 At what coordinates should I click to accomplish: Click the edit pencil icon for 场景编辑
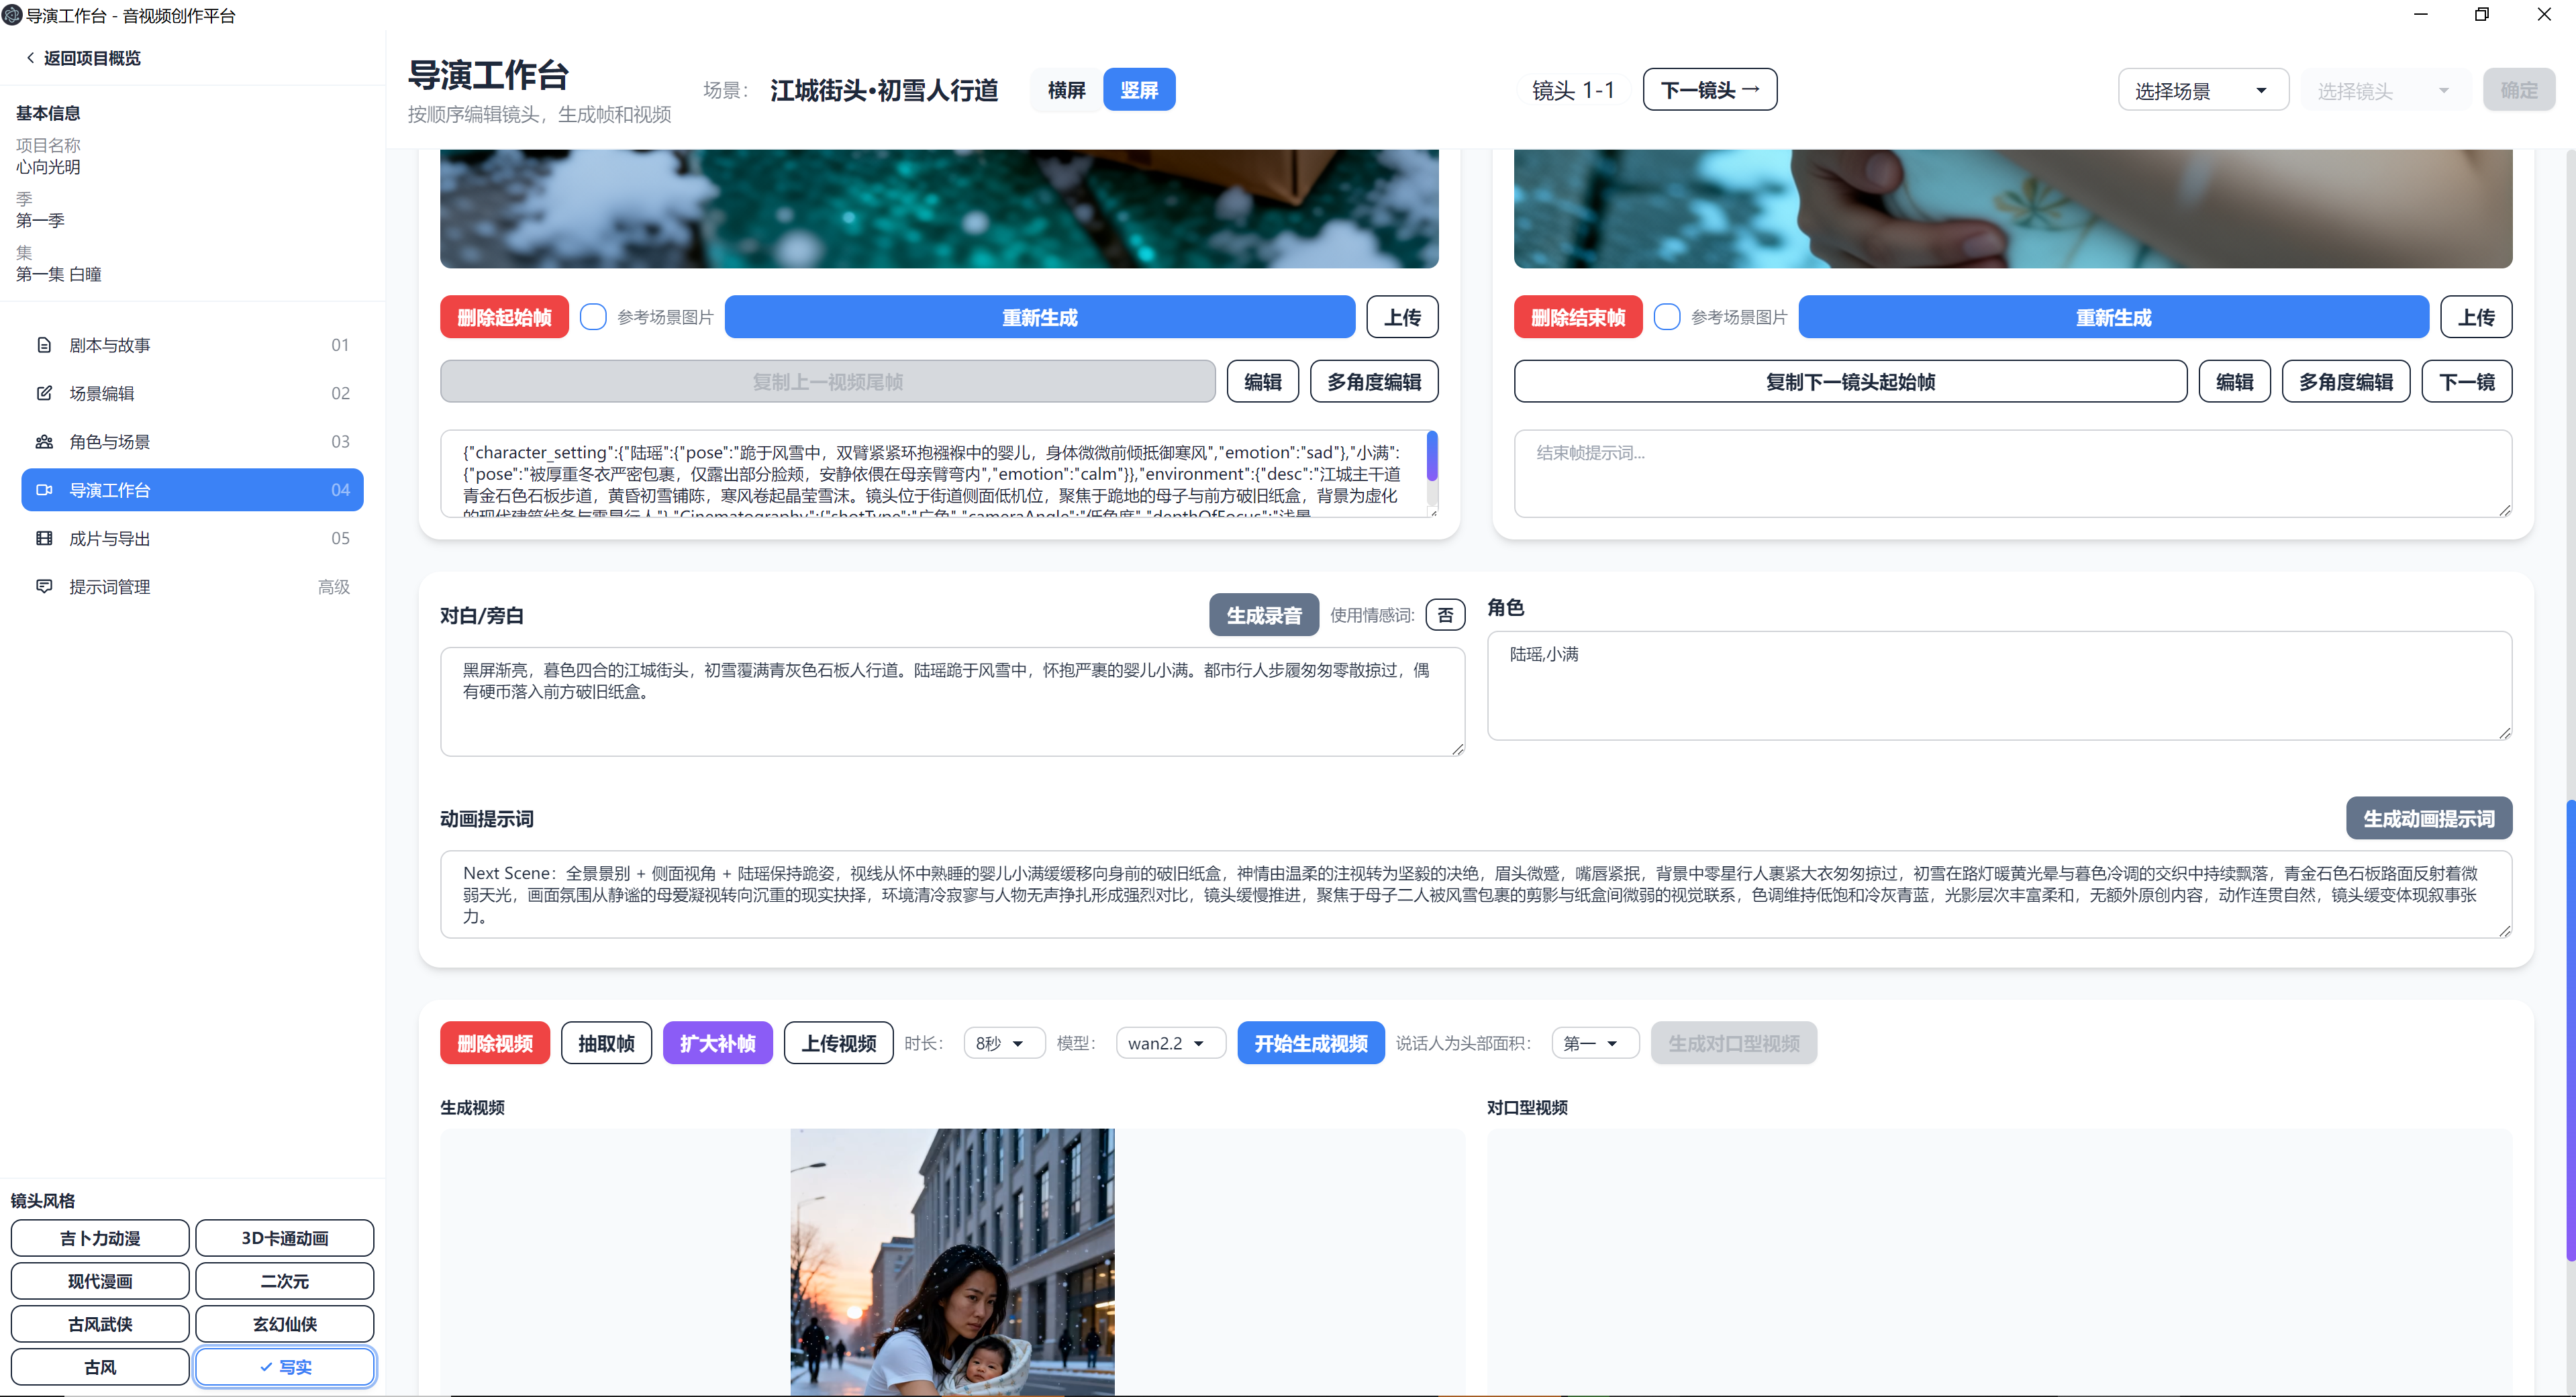(x=44, y=393)
